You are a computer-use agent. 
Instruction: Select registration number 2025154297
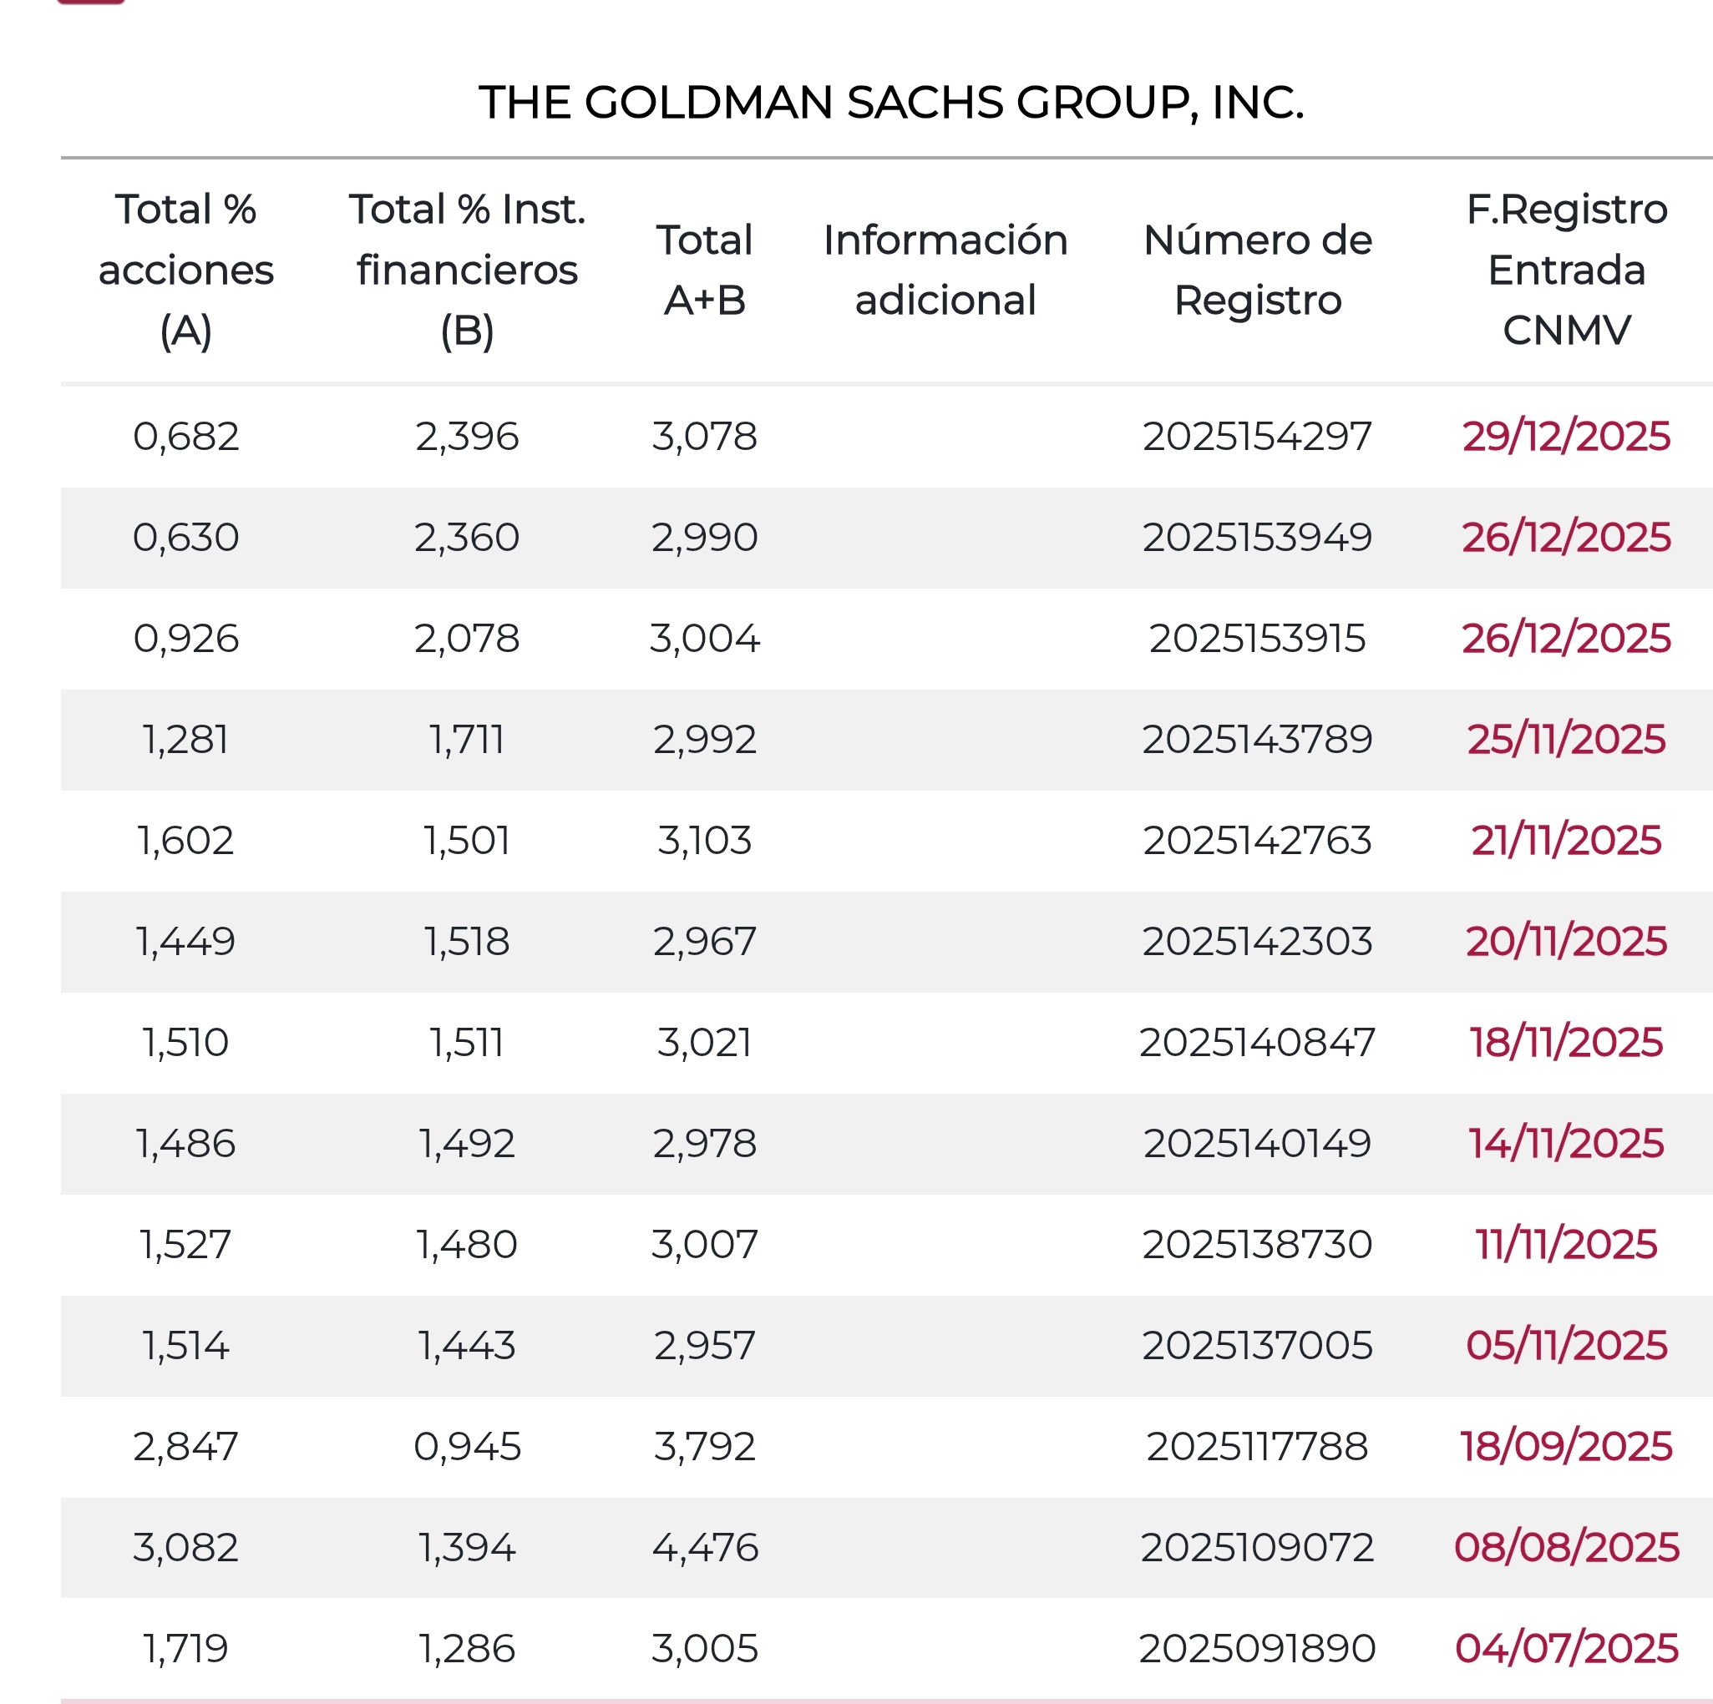click(x=1257, y=436)
